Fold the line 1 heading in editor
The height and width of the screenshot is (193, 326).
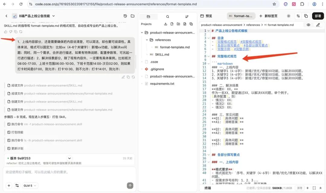click(x=209, y=31)
